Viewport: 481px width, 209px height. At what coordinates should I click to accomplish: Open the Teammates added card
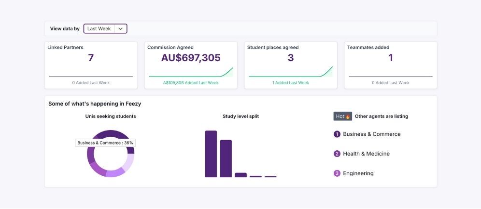pyautogui.click(x=391, y=65)
